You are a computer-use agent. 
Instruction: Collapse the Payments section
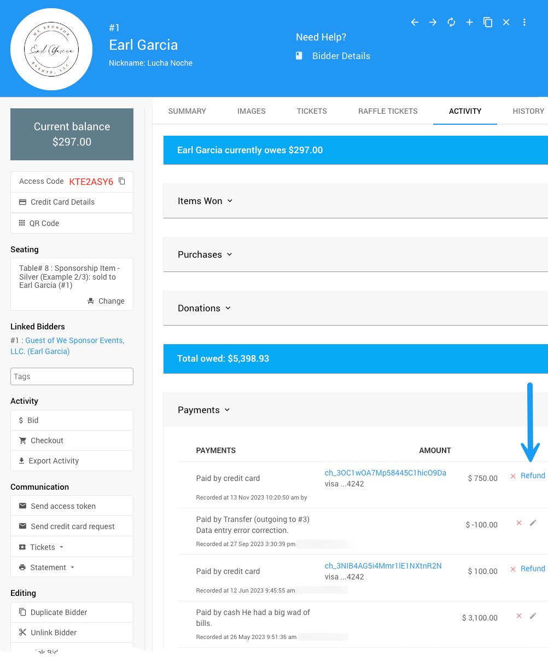pos(204,410)
